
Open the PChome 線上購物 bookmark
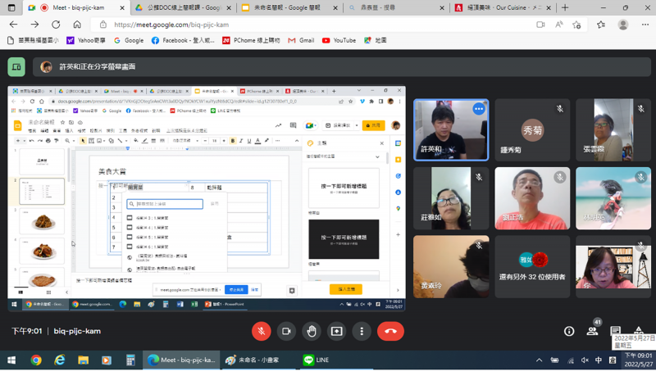click(251, 40)
